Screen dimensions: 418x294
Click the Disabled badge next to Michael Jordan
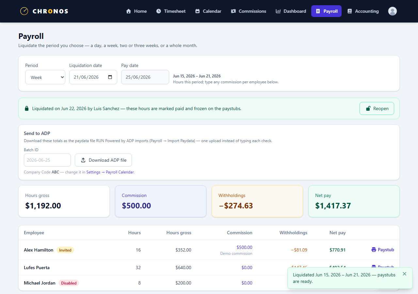69,283
